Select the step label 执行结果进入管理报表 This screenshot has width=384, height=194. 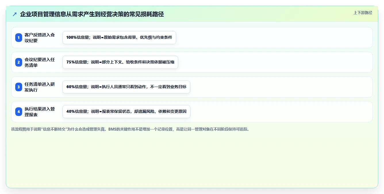coord(40,112)
